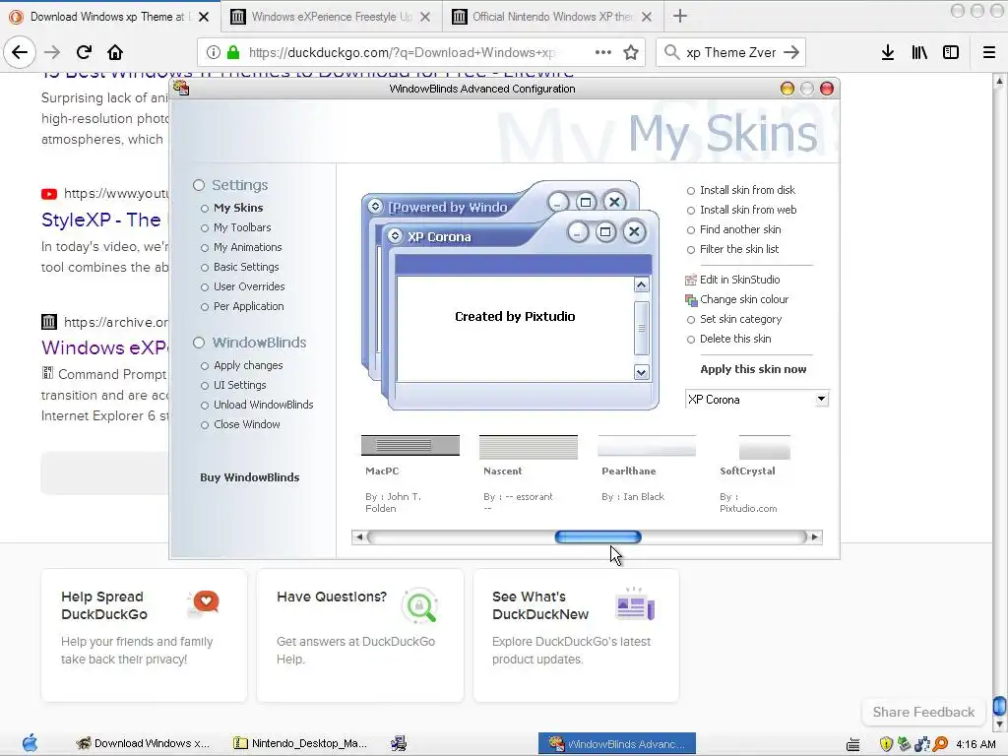Submit search with the arrow in search box
Screen dimensions: 1008x756
791,52
